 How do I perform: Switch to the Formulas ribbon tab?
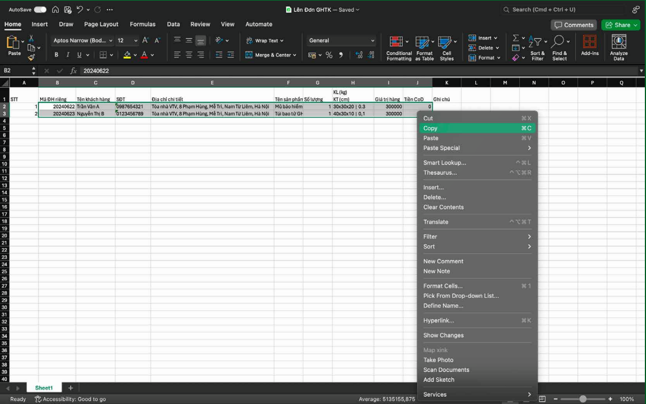pyautogui.click(x=143, y=24)
